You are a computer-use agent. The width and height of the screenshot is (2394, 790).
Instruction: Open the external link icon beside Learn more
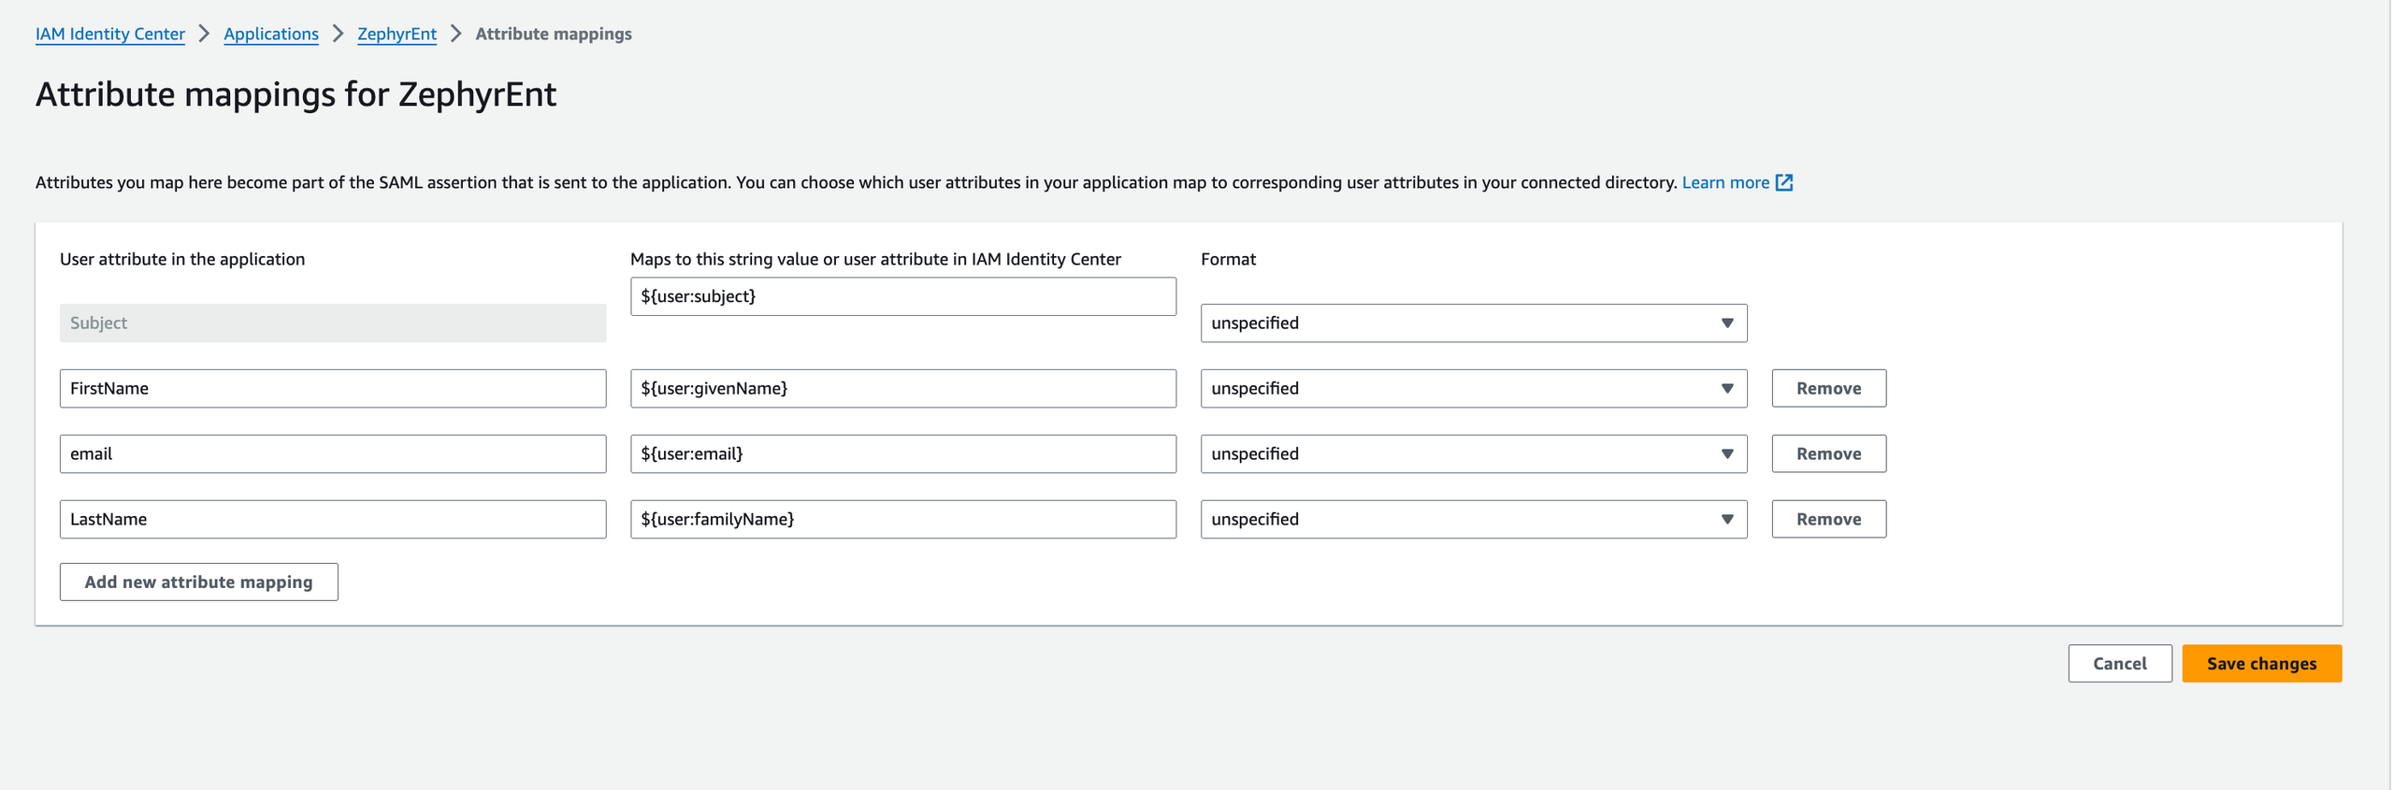point(1784,182)
